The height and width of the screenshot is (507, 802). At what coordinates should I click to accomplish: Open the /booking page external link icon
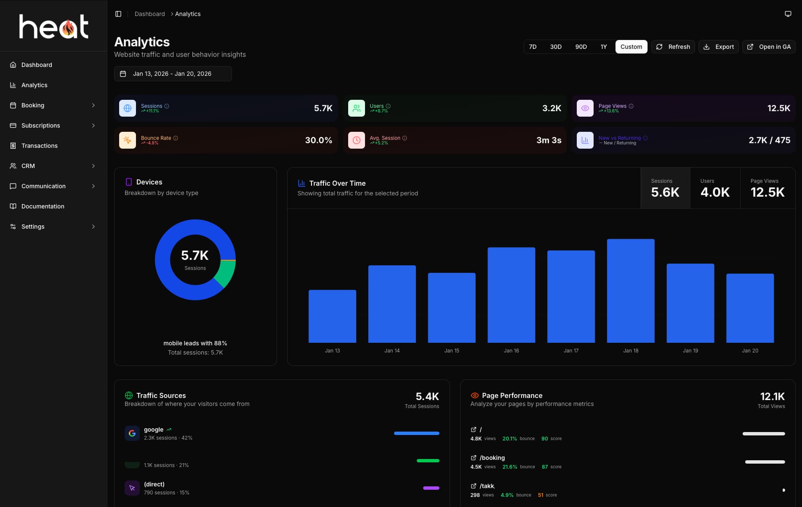(x=474, y=458)
